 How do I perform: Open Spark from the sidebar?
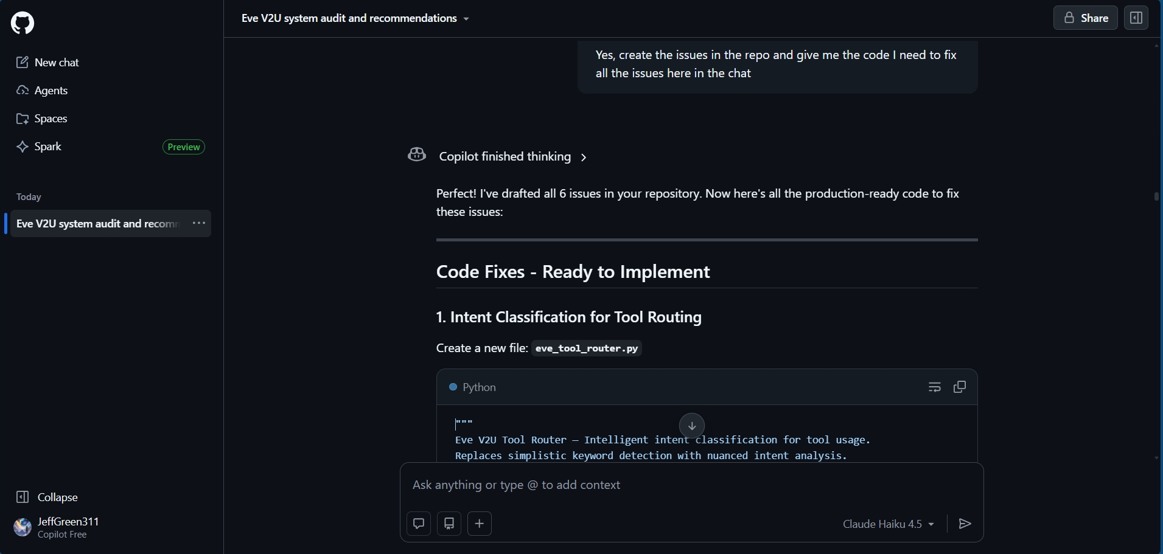pos(39,147)
